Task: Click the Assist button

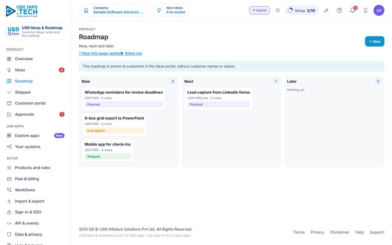Action: [259, 10]
